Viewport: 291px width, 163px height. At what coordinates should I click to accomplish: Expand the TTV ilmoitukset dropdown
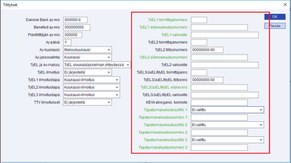[x=109, y=102]
